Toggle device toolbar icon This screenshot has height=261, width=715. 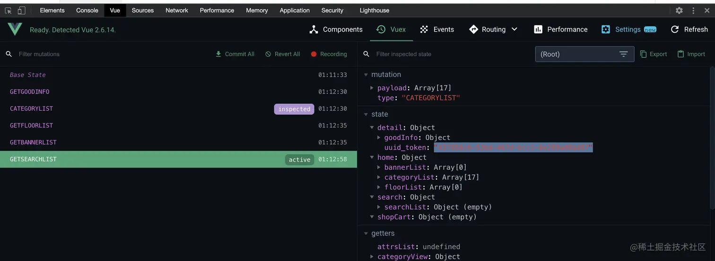(21, 10)
